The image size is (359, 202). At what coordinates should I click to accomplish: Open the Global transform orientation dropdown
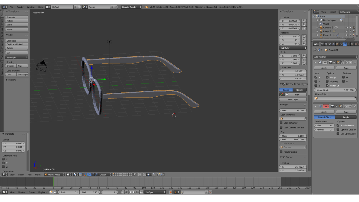point(105,174)
